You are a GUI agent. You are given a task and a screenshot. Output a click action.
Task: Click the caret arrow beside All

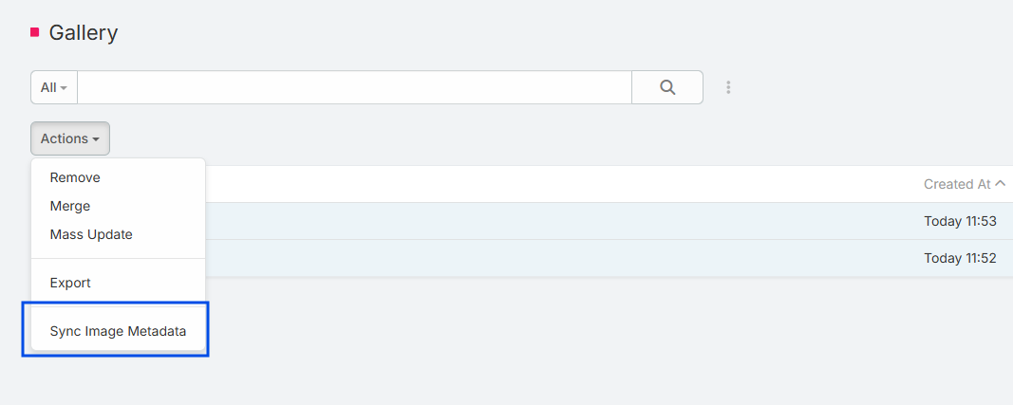coord(64,88)
